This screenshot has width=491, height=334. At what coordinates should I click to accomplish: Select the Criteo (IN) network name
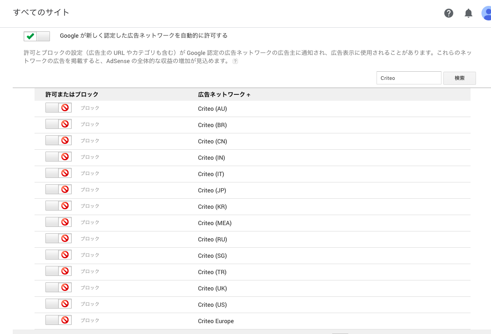coord(211,157)
